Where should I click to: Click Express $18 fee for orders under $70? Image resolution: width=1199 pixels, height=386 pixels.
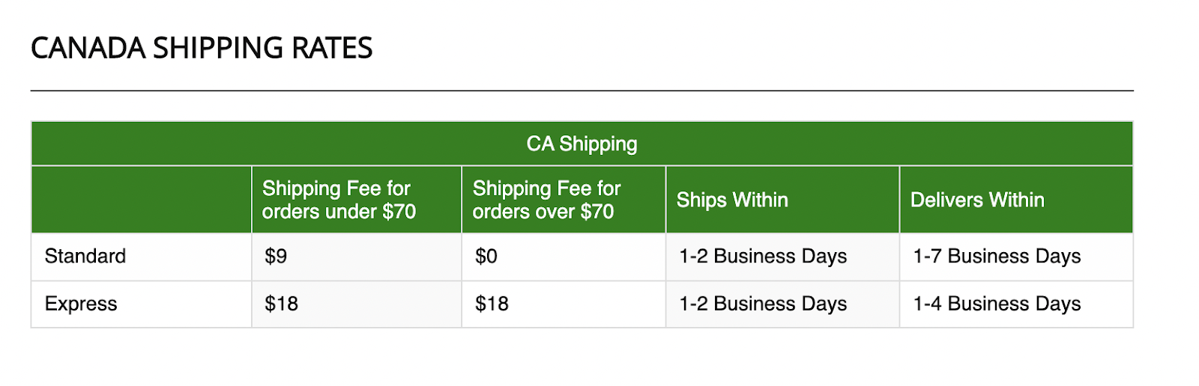pos(281,304)
